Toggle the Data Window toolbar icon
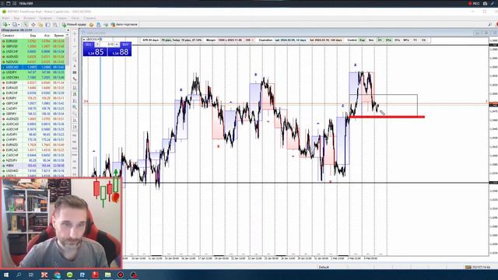498x280 pixels. coord(33,24)
